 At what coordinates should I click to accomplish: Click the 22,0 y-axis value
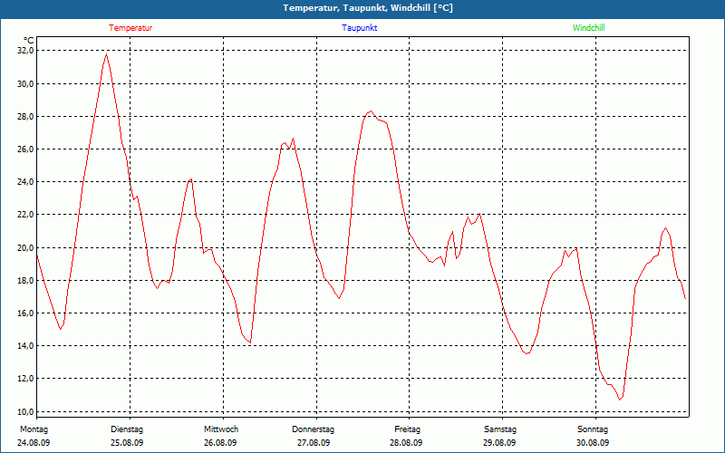pyautogui.click(x=26, y=215)
